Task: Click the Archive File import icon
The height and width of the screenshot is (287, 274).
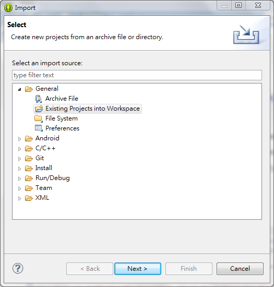Action: [x=39, y=99]
